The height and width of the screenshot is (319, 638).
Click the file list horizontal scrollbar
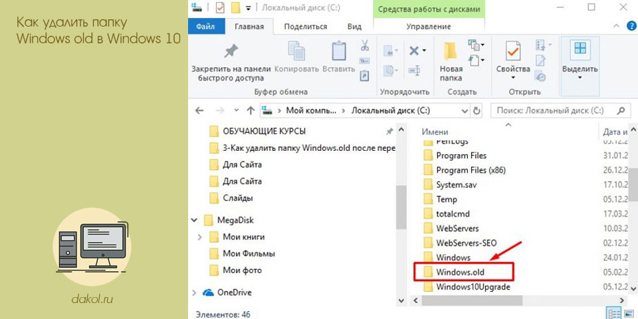tap(472, 300)
